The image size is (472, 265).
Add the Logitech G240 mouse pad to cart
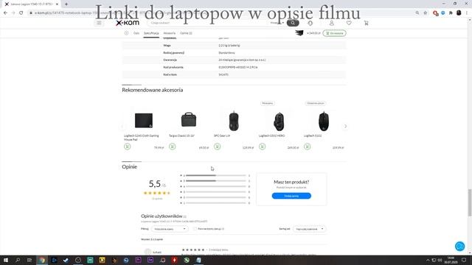[x=128, y=146]
